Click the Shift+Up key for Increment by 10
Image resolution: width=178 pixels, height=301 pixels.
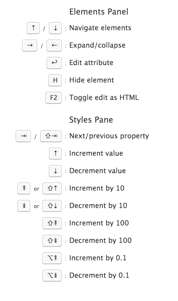(x=52, y=189)
